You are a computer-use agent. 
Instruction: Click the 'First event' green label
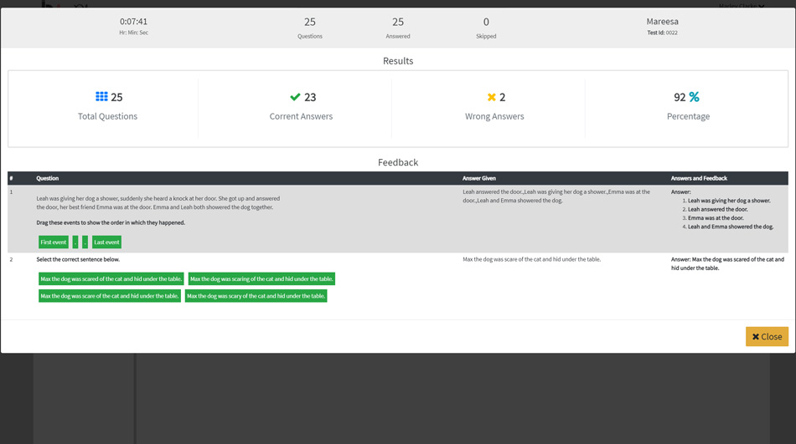[x=54, y=242]
